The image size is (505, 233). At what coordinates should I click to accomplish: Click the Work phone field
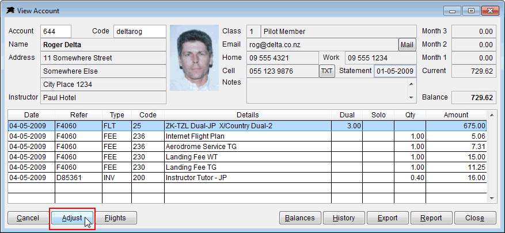coord(381,58)
